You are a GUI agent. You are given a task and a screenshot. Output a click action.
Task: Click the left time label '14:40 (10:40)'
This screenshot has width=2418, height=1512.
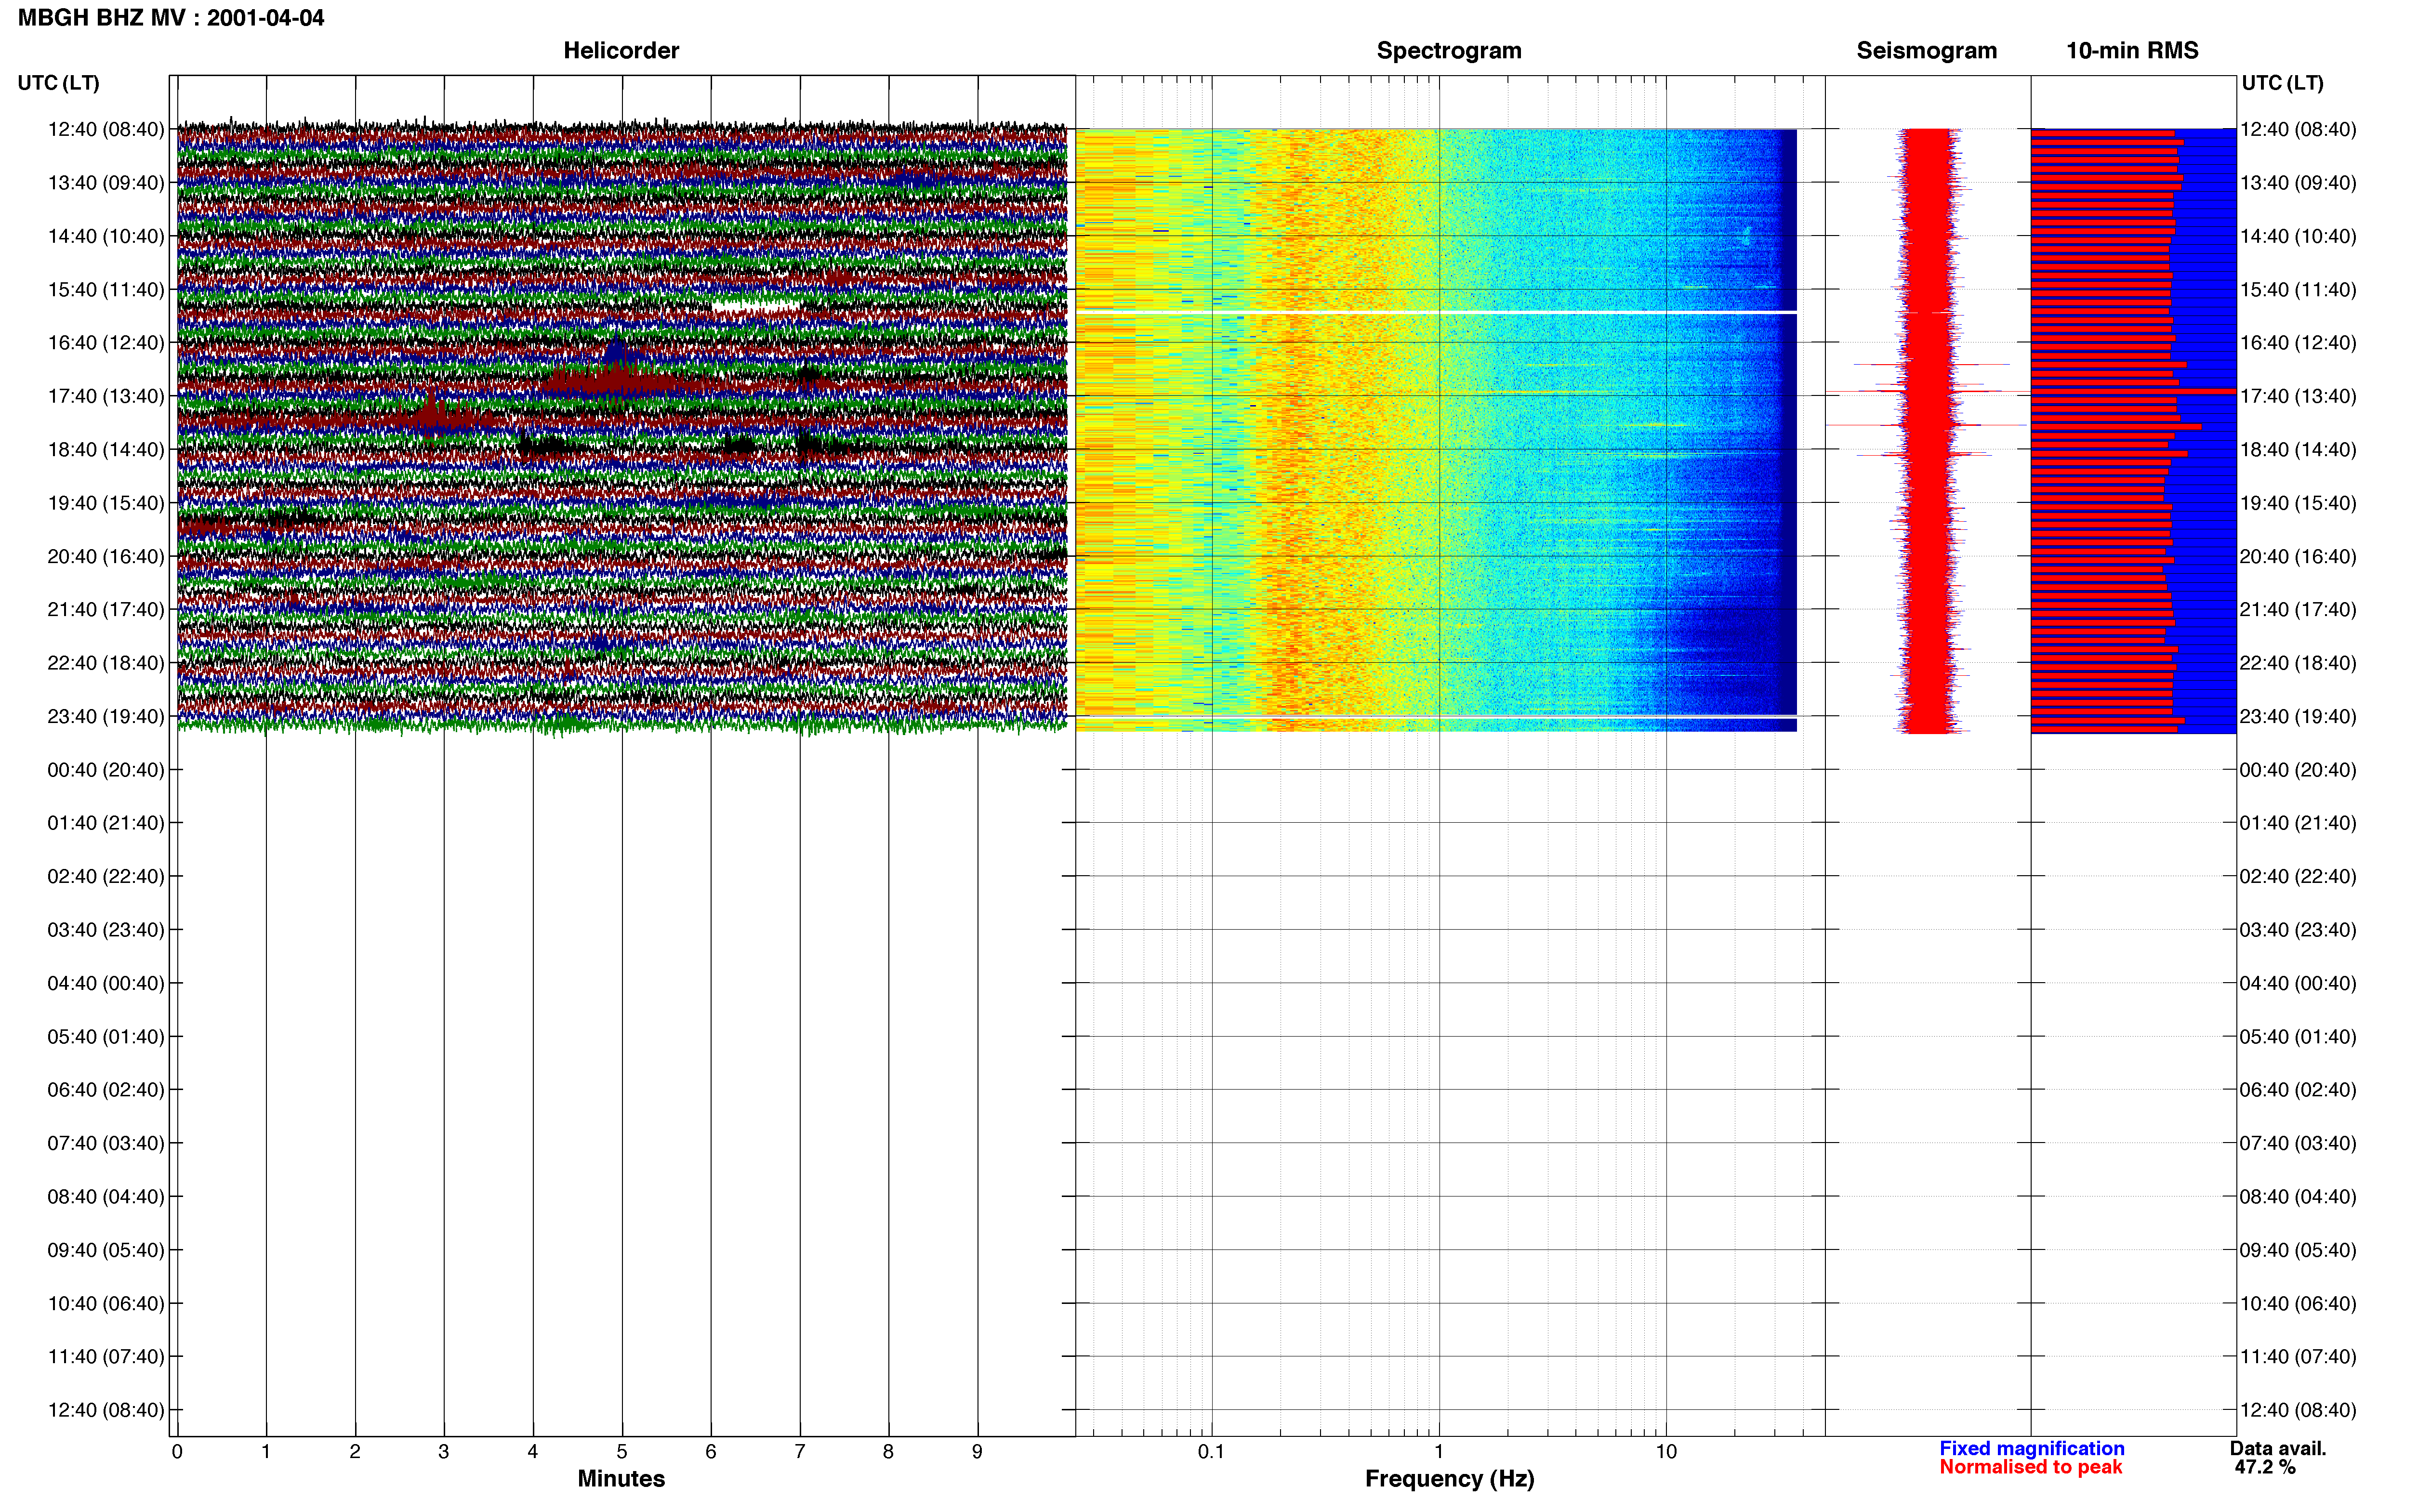106,236
